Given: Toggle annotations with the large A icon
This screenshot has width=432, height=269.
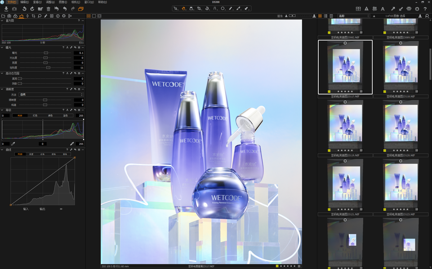Looking at the screenshot, I should [383, 9].
